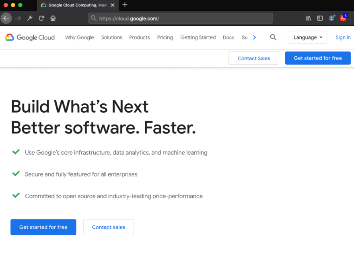Click the macOS green fullscreen window button
Viewport: 354px width, 258px height.
click(x=21, y=5)
